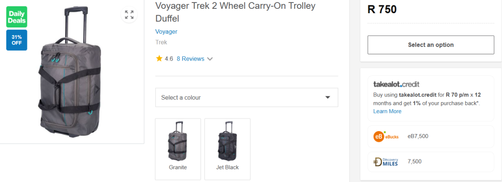The width and height of the screenshot is (502, 182).
Task: Open the fullscreen image expand icon
Action: 129,15
